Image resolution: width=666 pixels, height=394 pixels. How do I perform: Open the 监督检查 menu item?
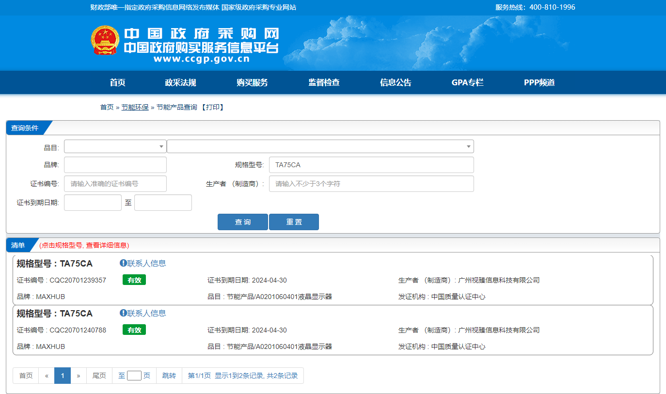point(324,82)
